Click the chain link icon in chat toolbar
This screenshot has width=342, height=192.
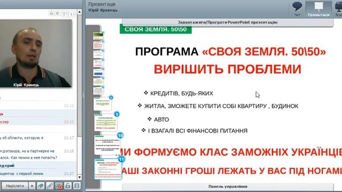pyautogui.click(x=50, y=186)
